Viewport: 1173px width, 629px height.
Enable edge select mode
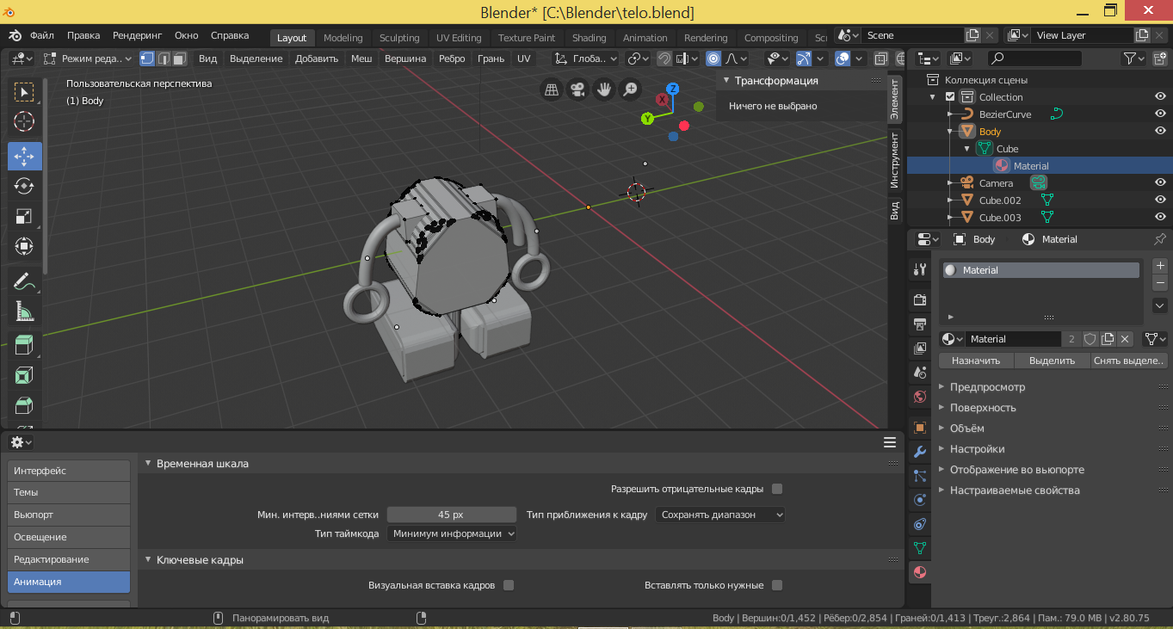pyautogui.click(x=163, y=59)
